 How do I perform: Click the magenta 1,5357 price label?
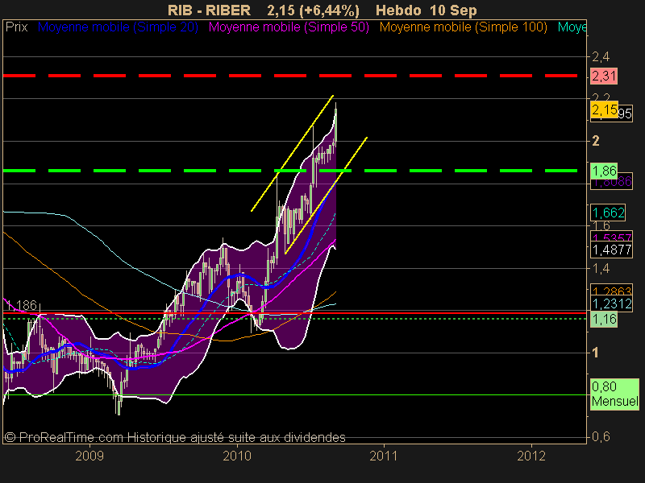point(612,237)
